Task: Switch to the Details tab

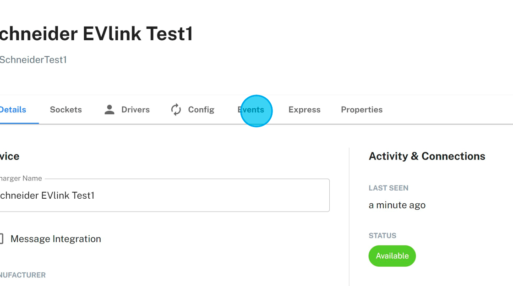Action: coord(13,110)
